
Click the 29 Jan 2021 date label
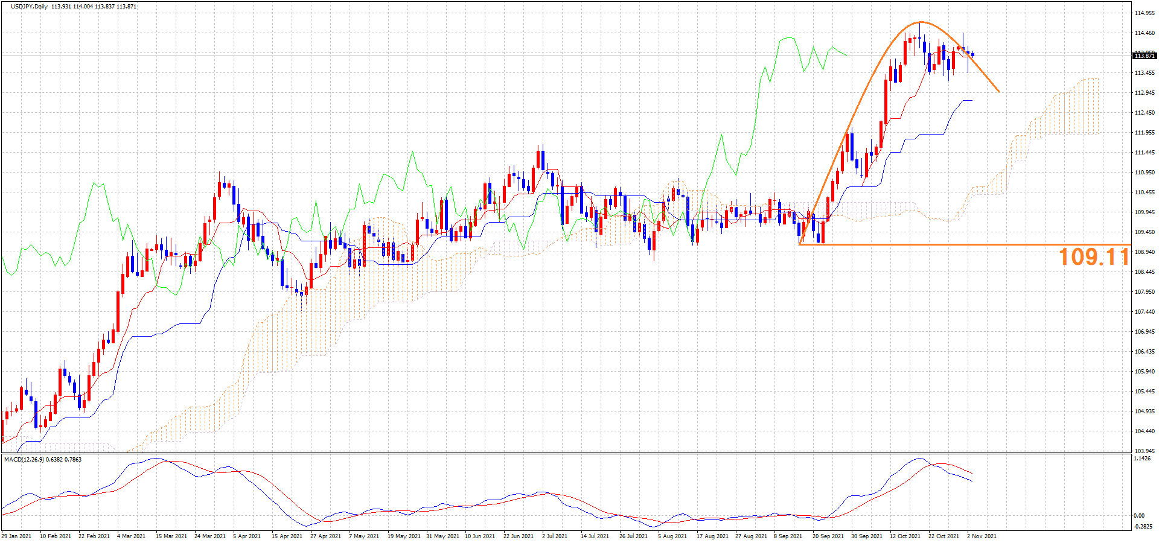tap(16, 536)
